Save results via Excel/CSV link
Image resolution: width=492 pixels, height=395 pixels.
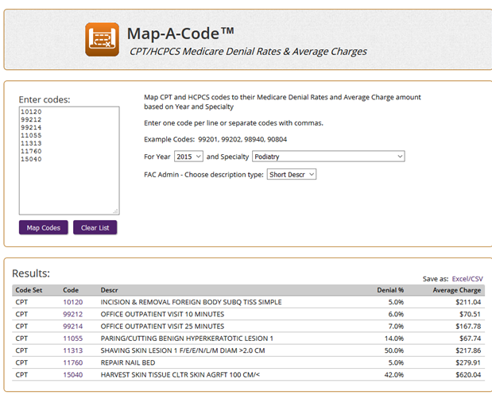pos(467,279)
